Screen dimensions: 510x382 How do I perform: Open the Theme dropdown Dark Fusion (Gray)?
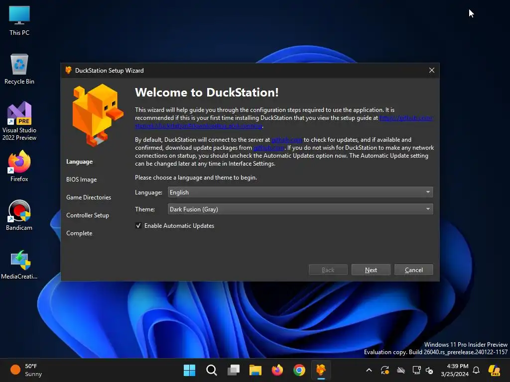[300, 209]
